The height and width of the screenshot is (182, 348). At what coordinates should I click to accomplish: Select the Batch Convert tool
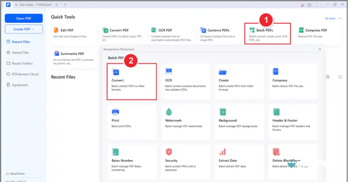coord(131,81)
